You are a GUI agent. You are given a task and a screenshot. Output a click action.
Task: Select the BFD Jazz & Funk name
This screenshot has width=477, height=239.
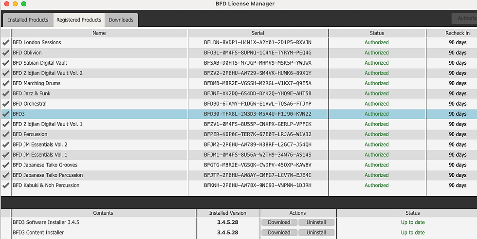[32, 93]
